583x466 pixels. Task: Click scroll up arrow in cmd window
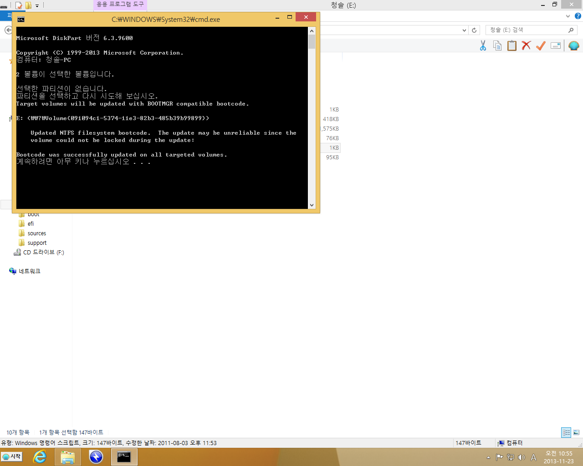point(312,30)
